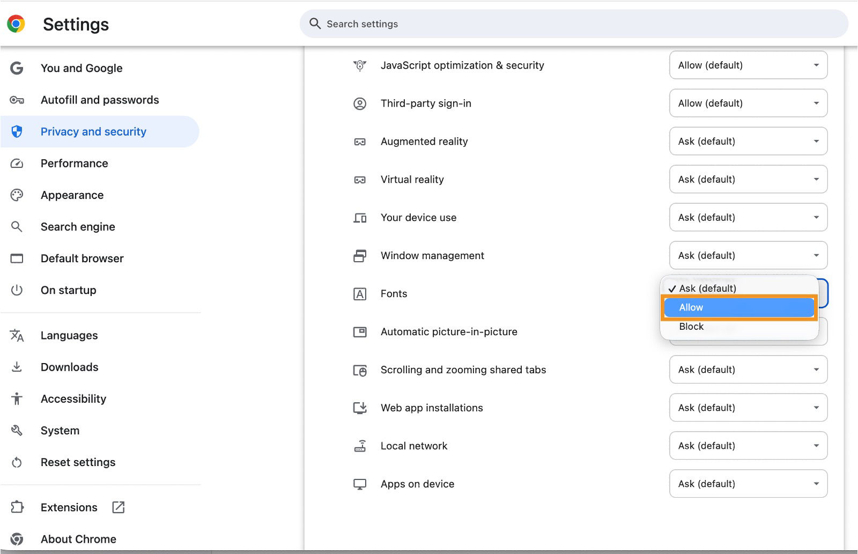Open the Performance settings page
This screenshot has height=554, width=858.
75,163
